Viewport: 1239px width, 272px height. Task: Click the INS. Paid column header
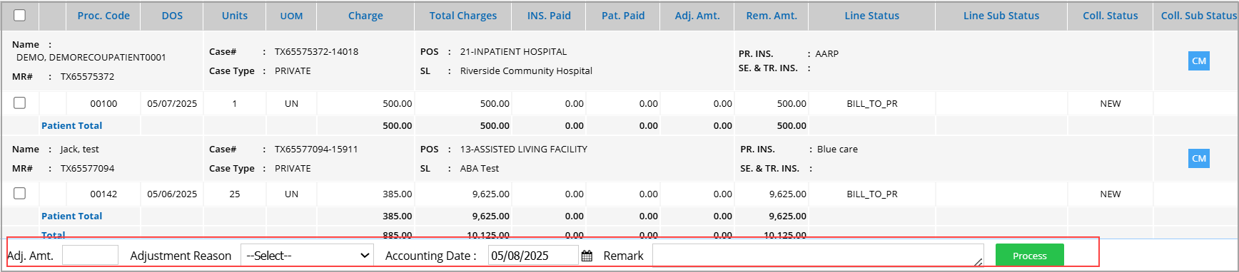(x=549, y=16)
